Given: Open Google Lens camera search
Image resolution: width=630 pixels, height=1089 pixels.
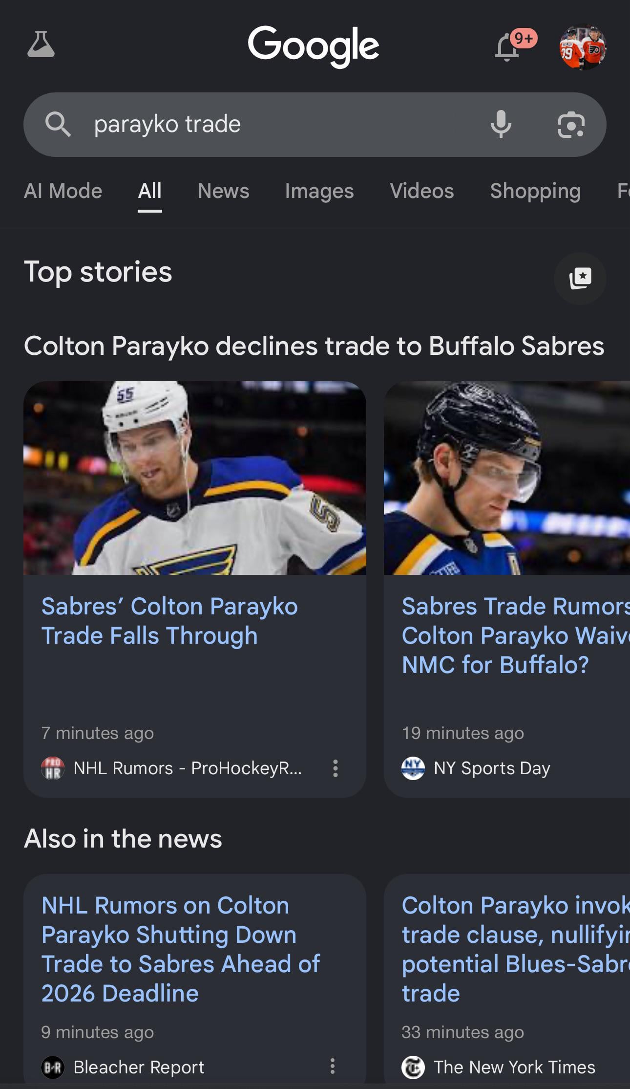Looking at the screenshot, I should pyautogui.click(x=571, y=125).
